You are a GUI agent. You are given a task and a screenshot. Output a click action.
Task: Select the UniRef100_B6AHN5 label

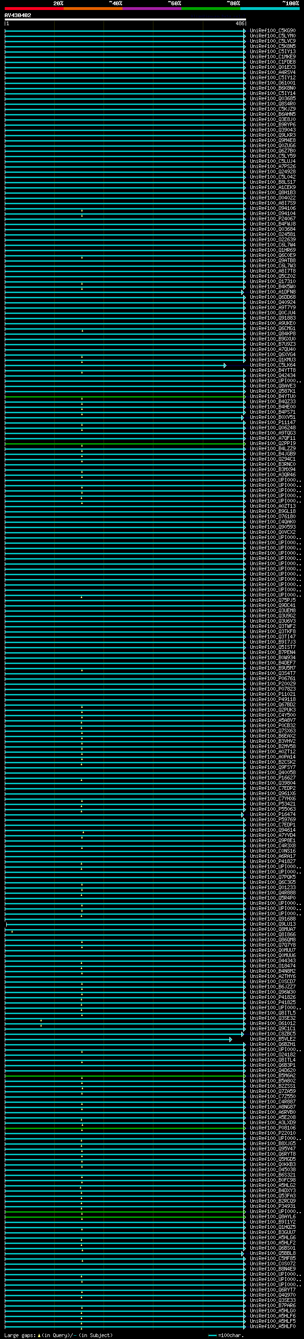[x=273, y=114]
